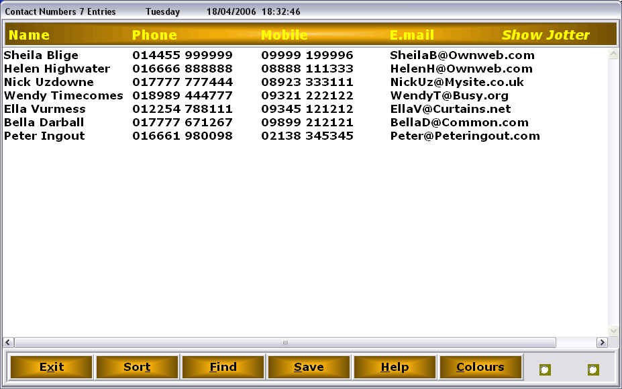Click phone number 016666 888888
The height and width of the screenshot is (389, 622).
[x=183, y=69]
